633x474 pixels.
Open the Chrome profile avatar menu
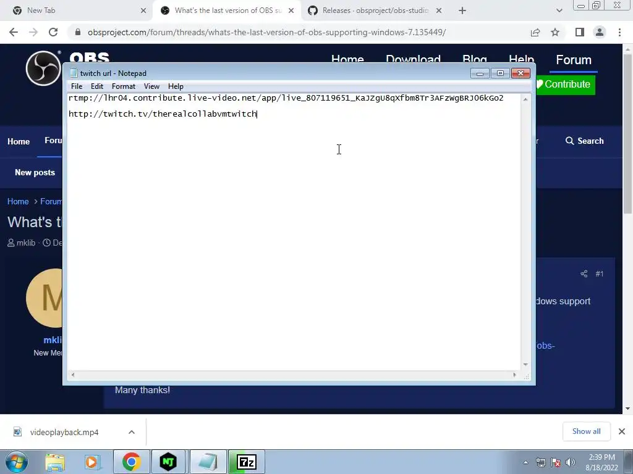pos(600,32)
